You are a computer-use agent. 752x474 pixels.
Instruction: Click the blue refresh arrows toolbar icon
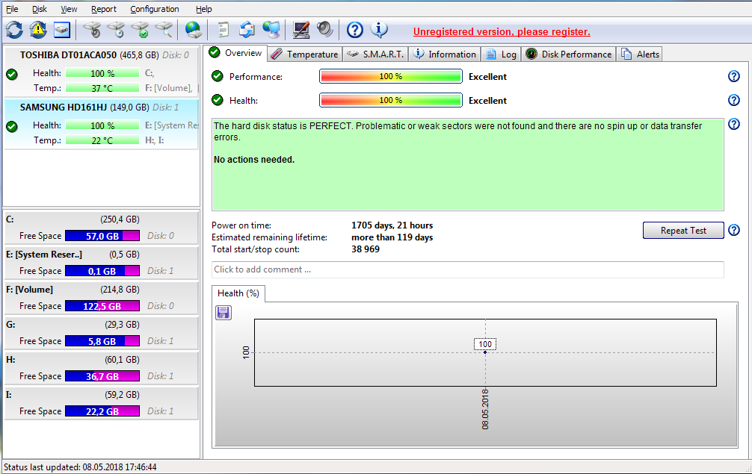14,30
